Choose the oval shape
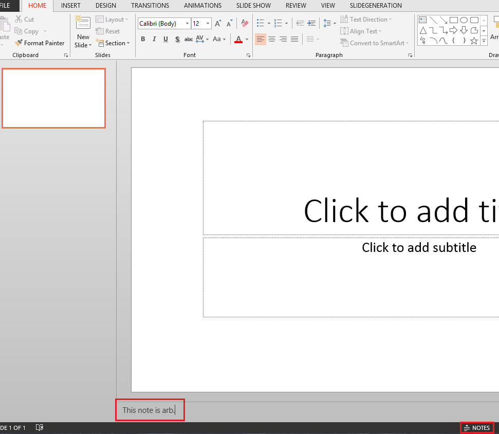This screenshot has width=499, height=434. pyautogui.click(x=464, y=20)
